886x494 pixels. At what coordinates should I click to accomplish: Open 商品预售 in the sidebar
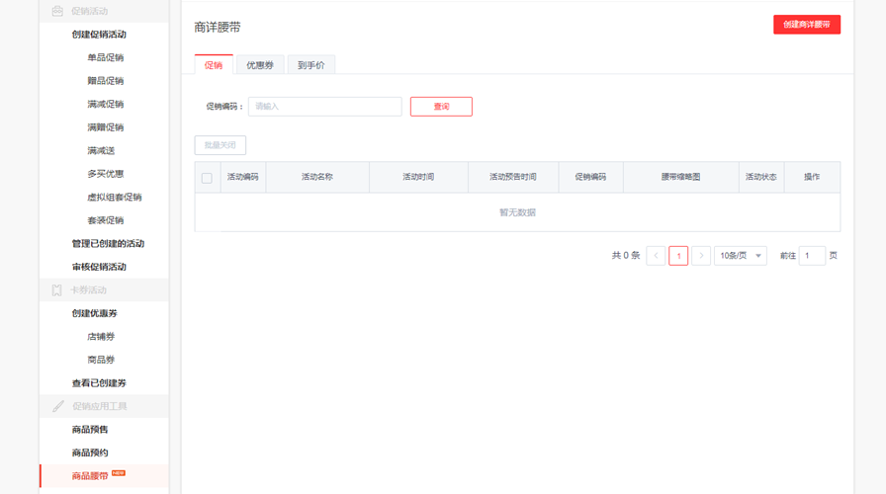pyautogui.click(x=90, y=430)
